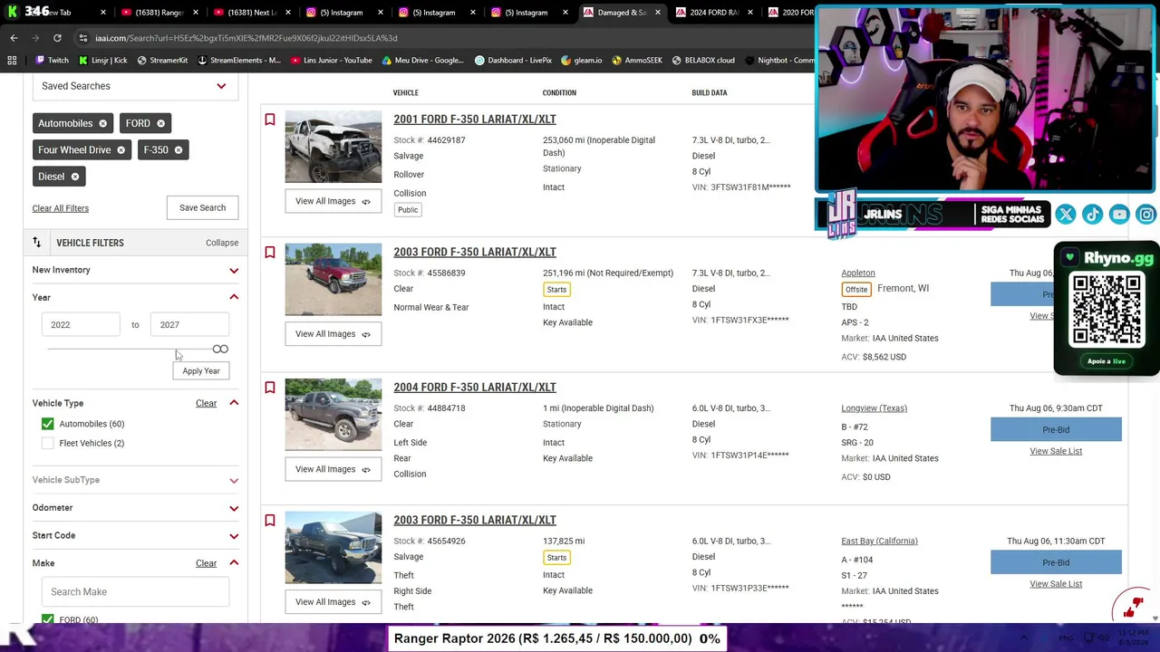The image size is (1160, 652).
Task: Bookmark stock 45654926 F-350 listing
Action: [x=269, y=521]
